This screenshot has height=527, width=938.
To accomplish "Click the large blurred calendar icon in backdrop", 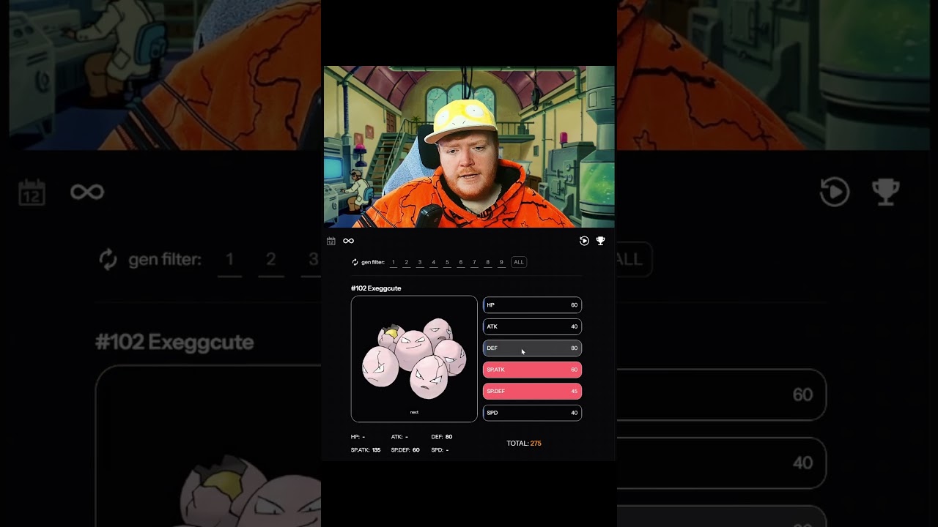I will click(x=32, y=193).
